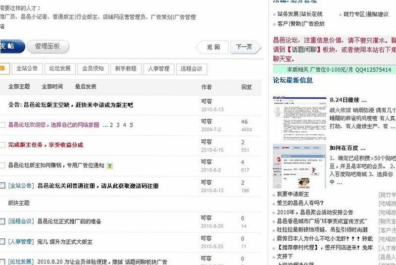Screen dimensions: 396x265
Task: Open the 管理面板 management panel
Action: [48, 47]
